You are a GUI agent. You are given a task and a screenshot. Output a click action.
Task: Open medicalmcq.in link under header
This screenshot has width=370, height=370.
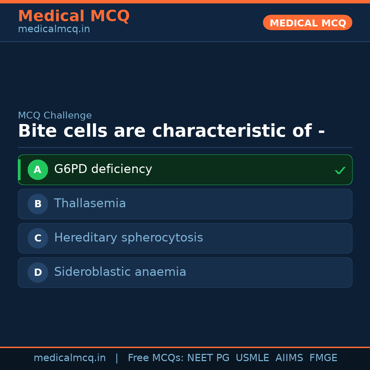point(54,29)
